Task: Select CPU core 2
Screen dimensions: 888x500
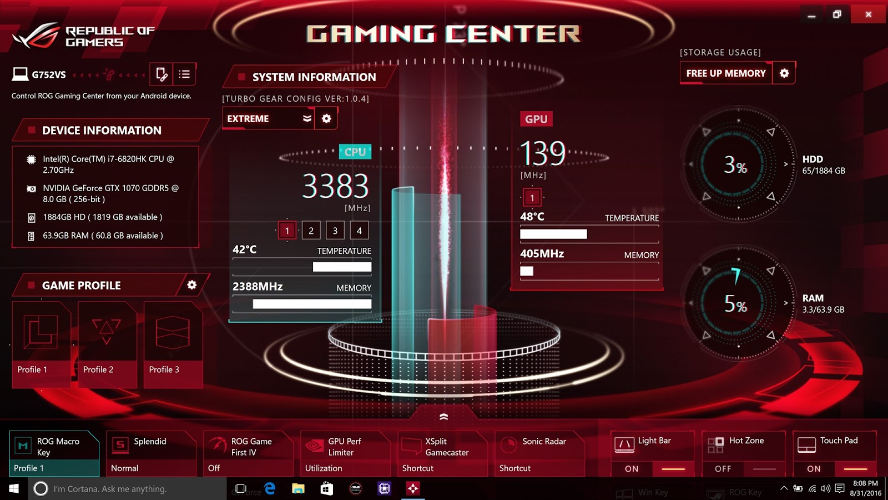Action: [311, 231]
